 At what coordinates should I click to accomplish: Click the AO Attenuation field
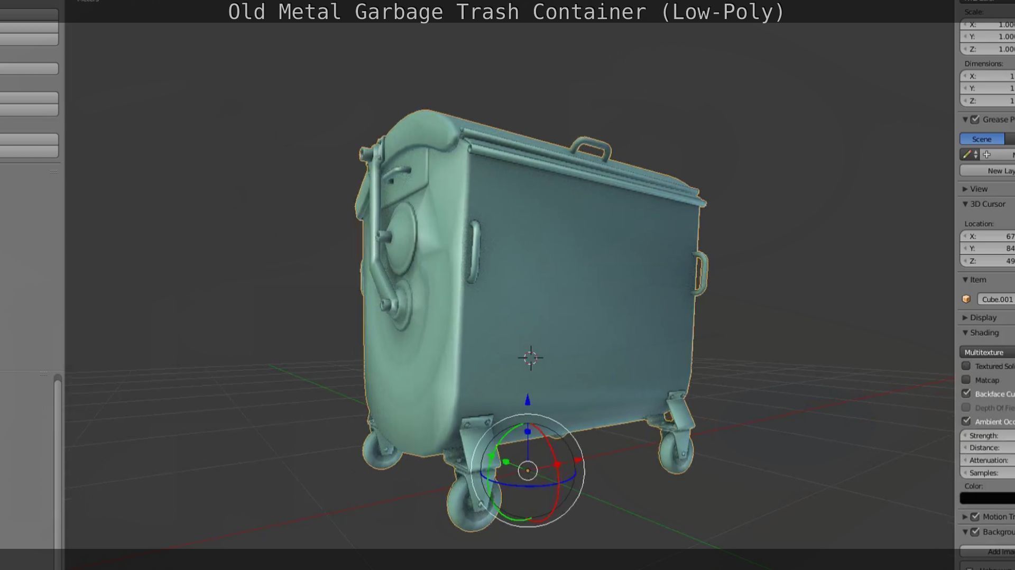coord(987,461)
